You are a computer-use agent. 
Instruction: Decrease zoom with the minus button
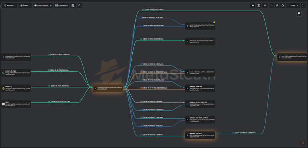288,6
